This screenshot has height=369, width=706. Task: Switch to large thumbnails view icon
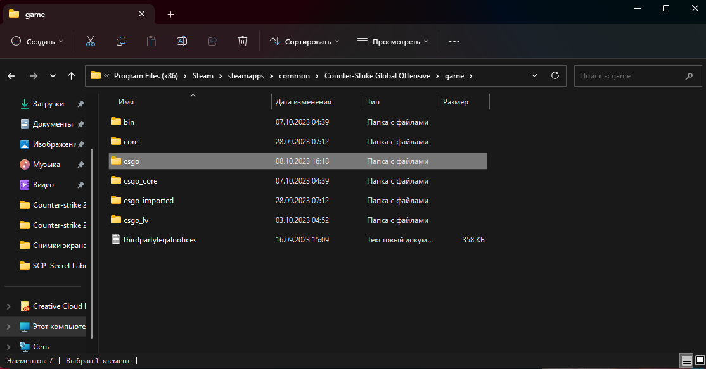click(x=699, y=361)
